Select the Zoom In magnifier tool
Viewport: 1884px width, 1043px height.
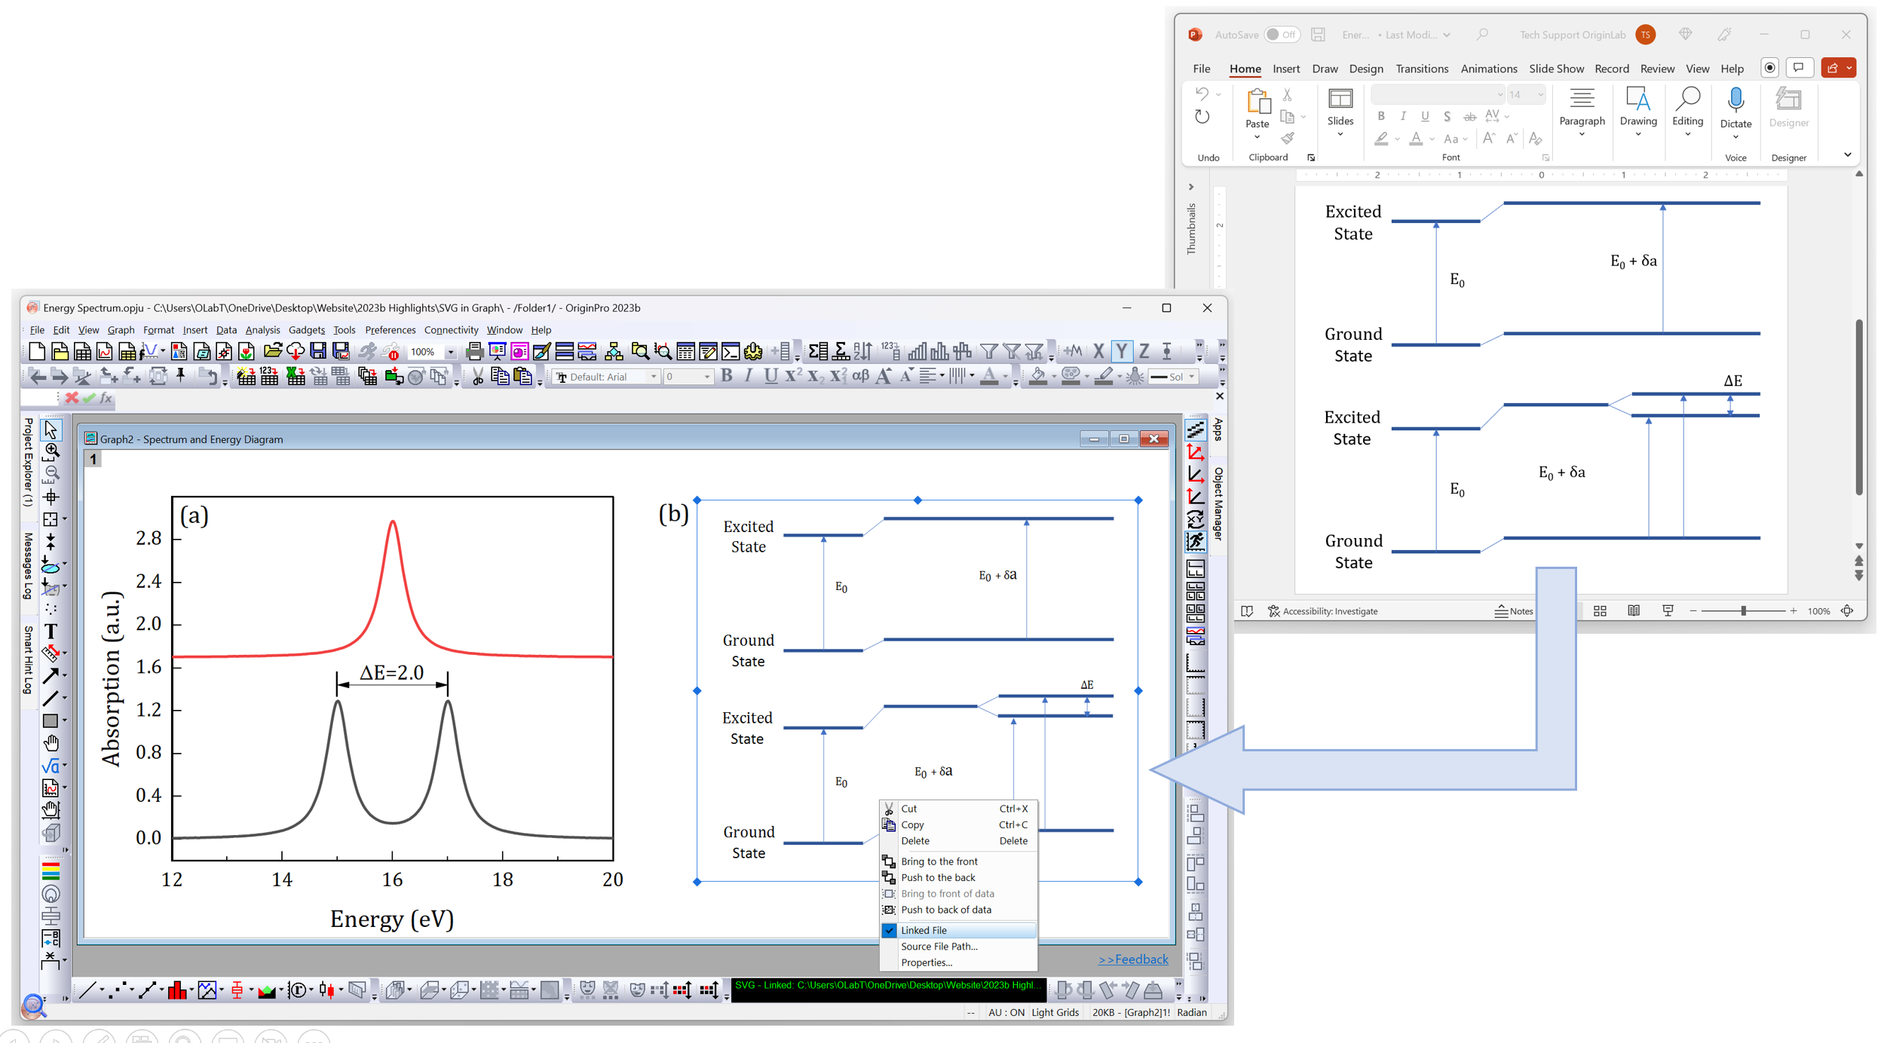click(x=51, y=451)
